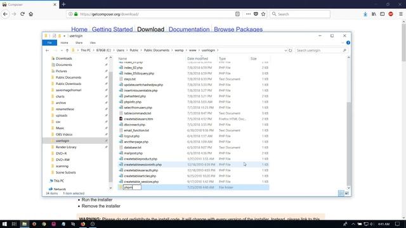
Task: Click taskbar File Explorer icon
Action: (24, 224)
